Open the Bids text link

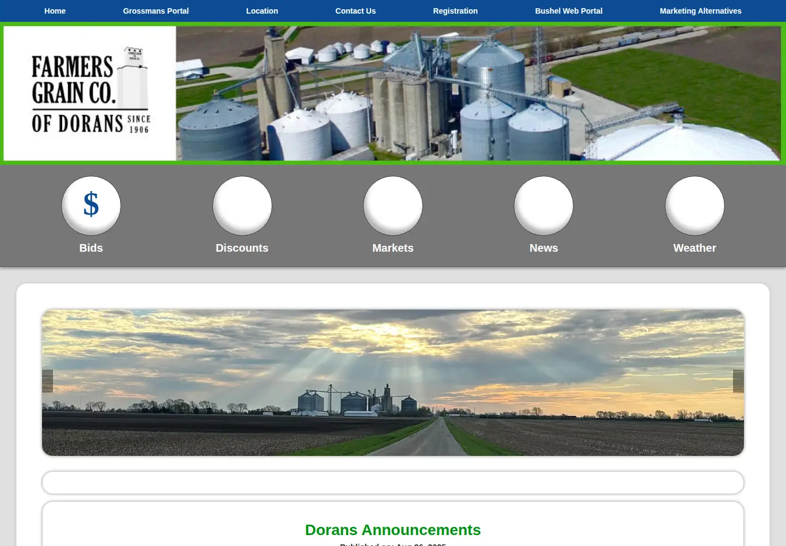(x=91, y=248)
